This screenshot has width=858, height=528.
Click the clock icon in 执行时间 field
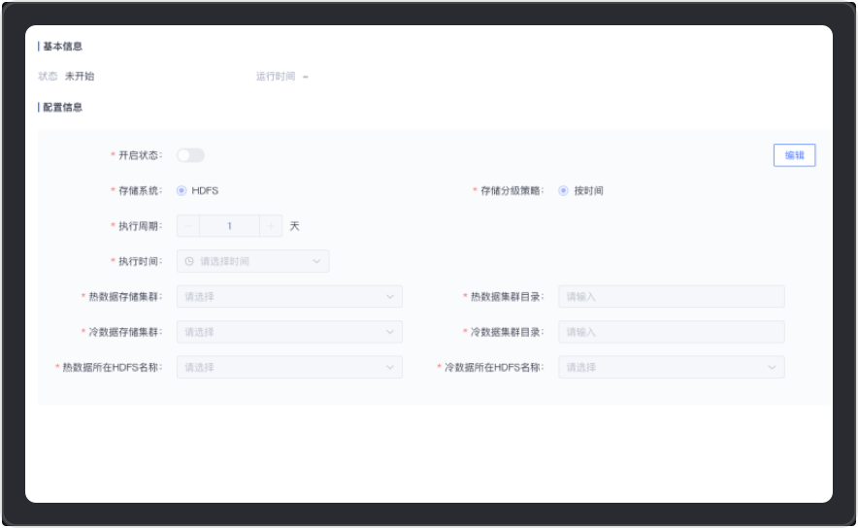pos(189,261)
